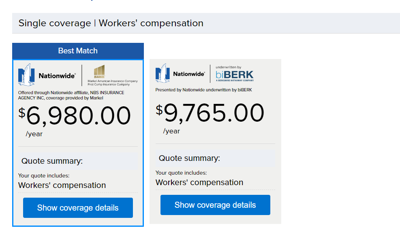Click Workers' compensation in the Markel quote
Viewport: 400px width, 230px height.
[62, 185]
